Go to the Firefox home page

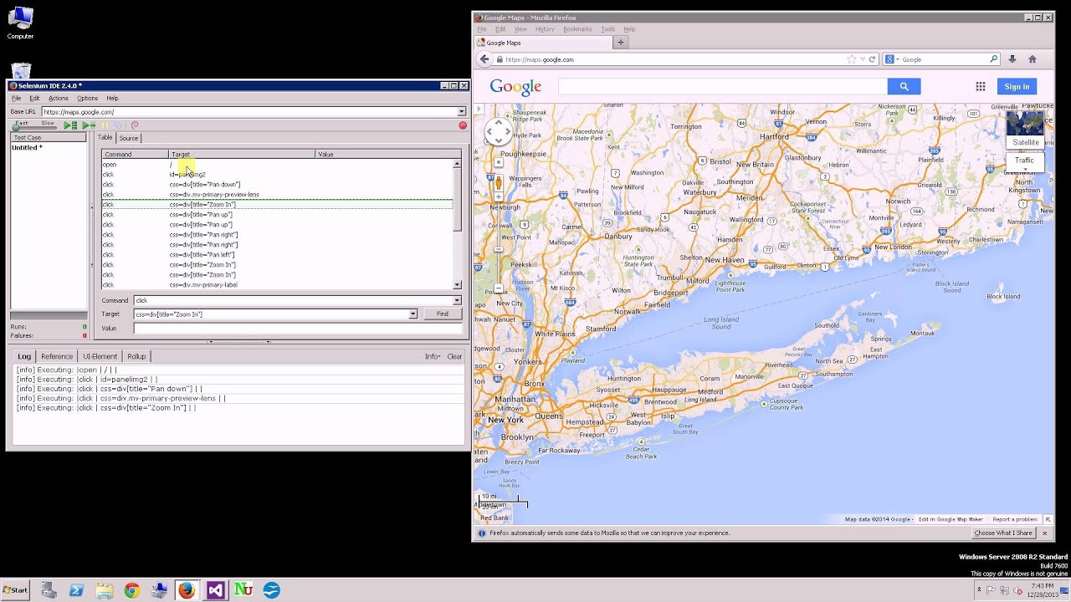1032,59
